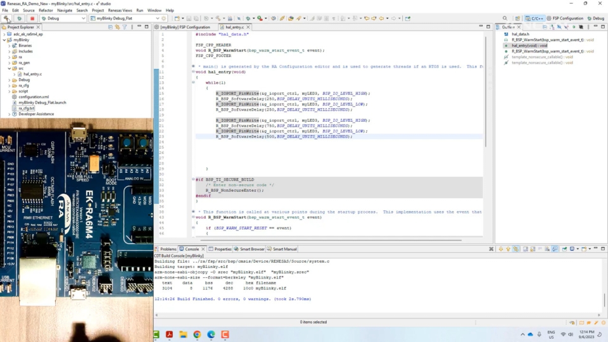Click the Save icon in toolbar
Image resolution: width=608 pixels, height=342 pixels.
click(x=189, y=18)
